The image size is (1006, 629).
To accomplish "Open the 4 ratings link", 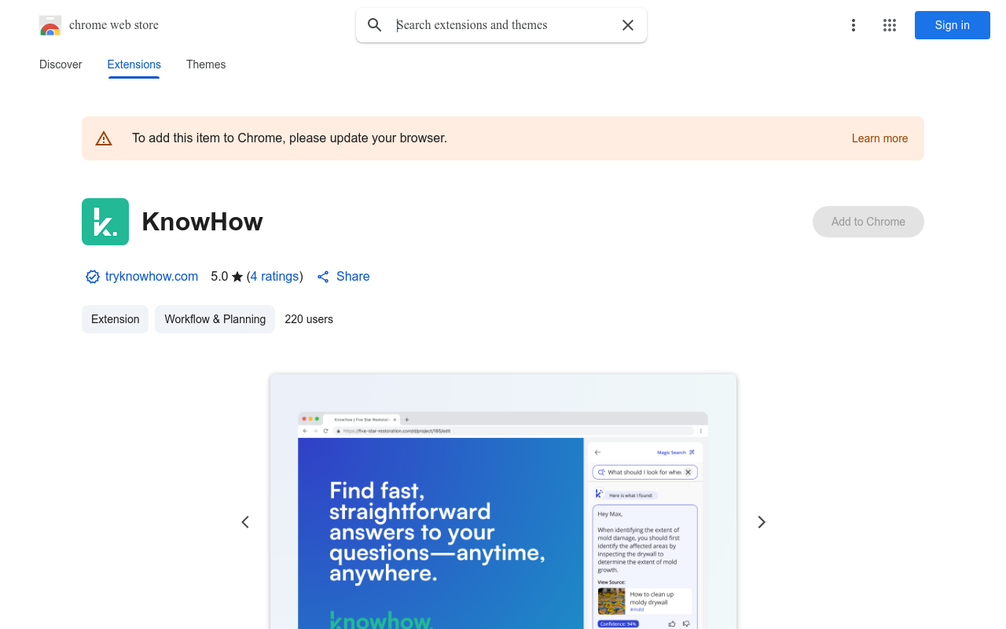I will point(275,277).
